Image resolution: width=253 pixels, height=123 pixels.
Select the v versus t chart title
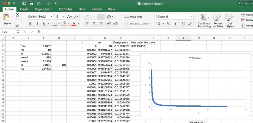[195, 58]
